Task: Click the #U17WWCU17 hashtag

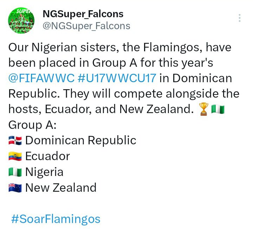Action: coord(116,78)
